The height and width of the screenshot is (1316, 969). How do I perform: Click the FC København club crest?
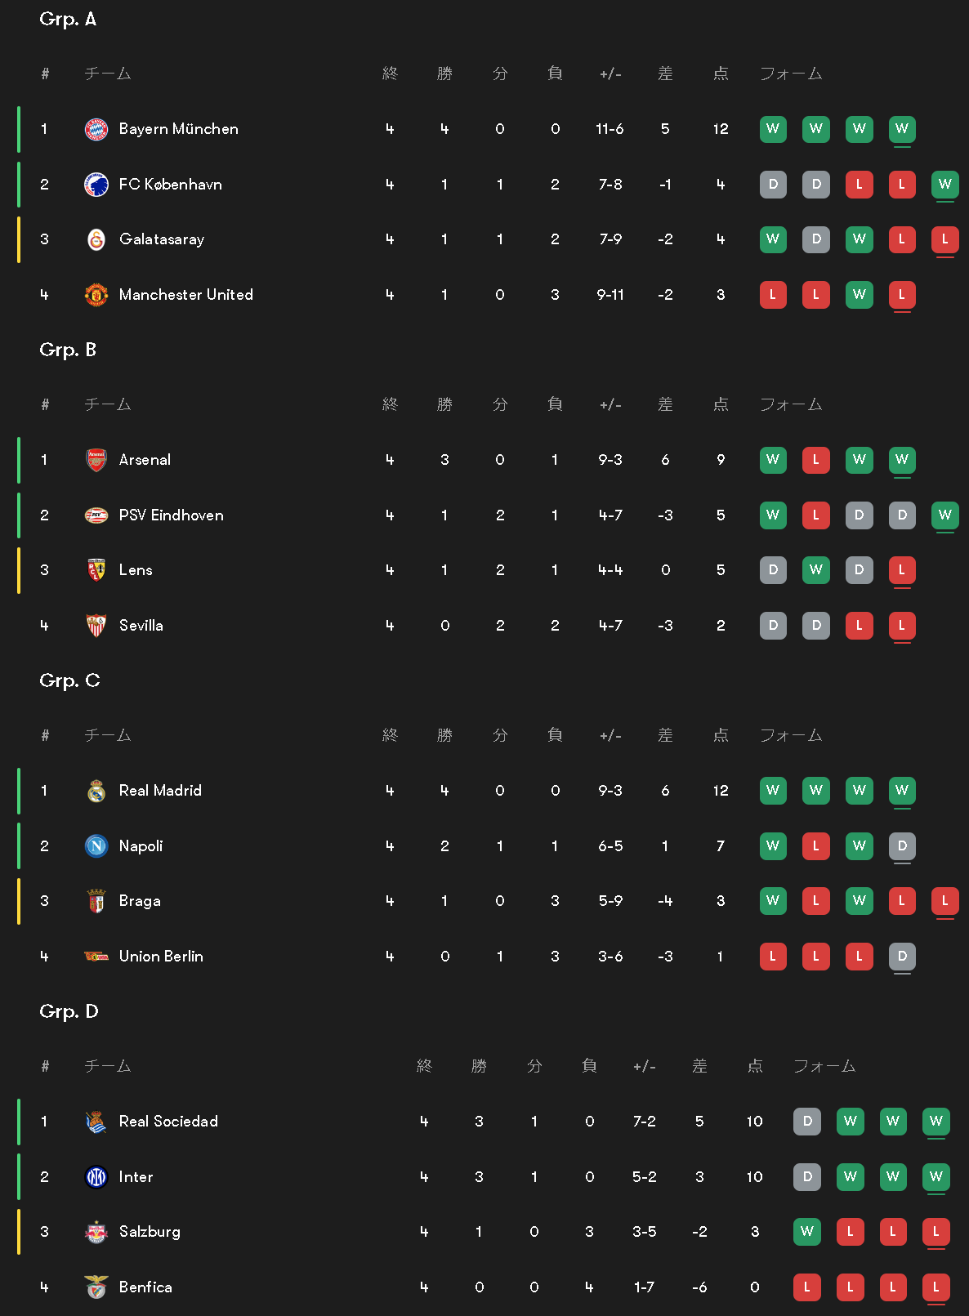[x=96, y=185]
